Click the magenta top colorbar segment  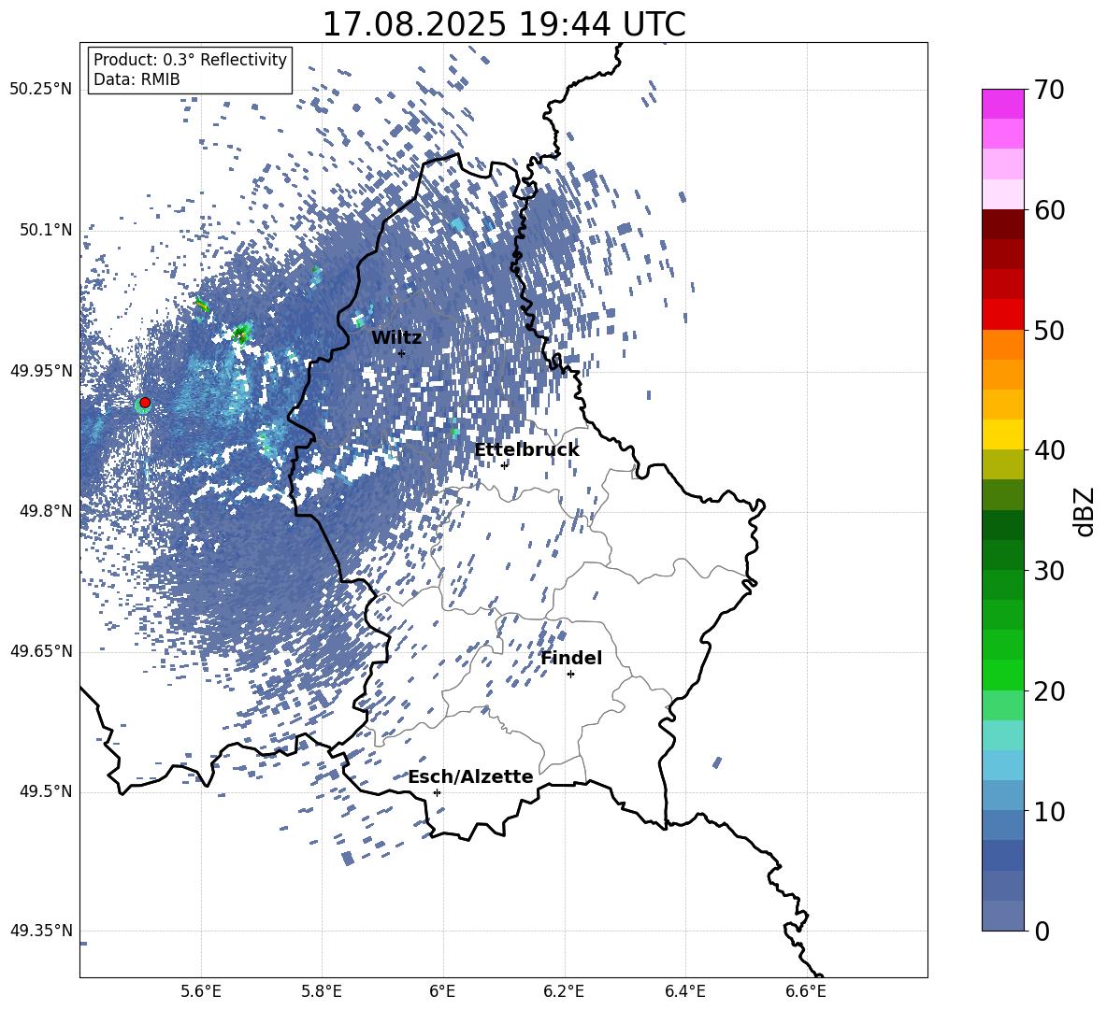pyautogui.click(x=1003, y=105)
